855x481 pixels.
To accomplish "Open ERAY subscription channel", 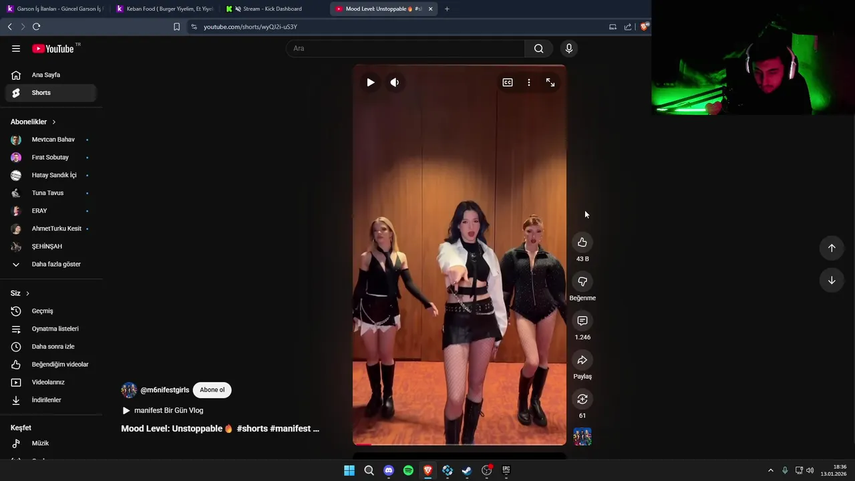I will coord(51,211).
